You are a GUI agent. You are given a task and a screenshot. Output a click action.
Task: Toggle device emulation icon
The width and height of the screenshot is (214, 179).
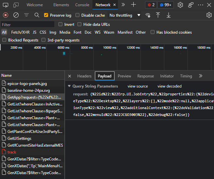pyautogui.click(x=16, y=5)
